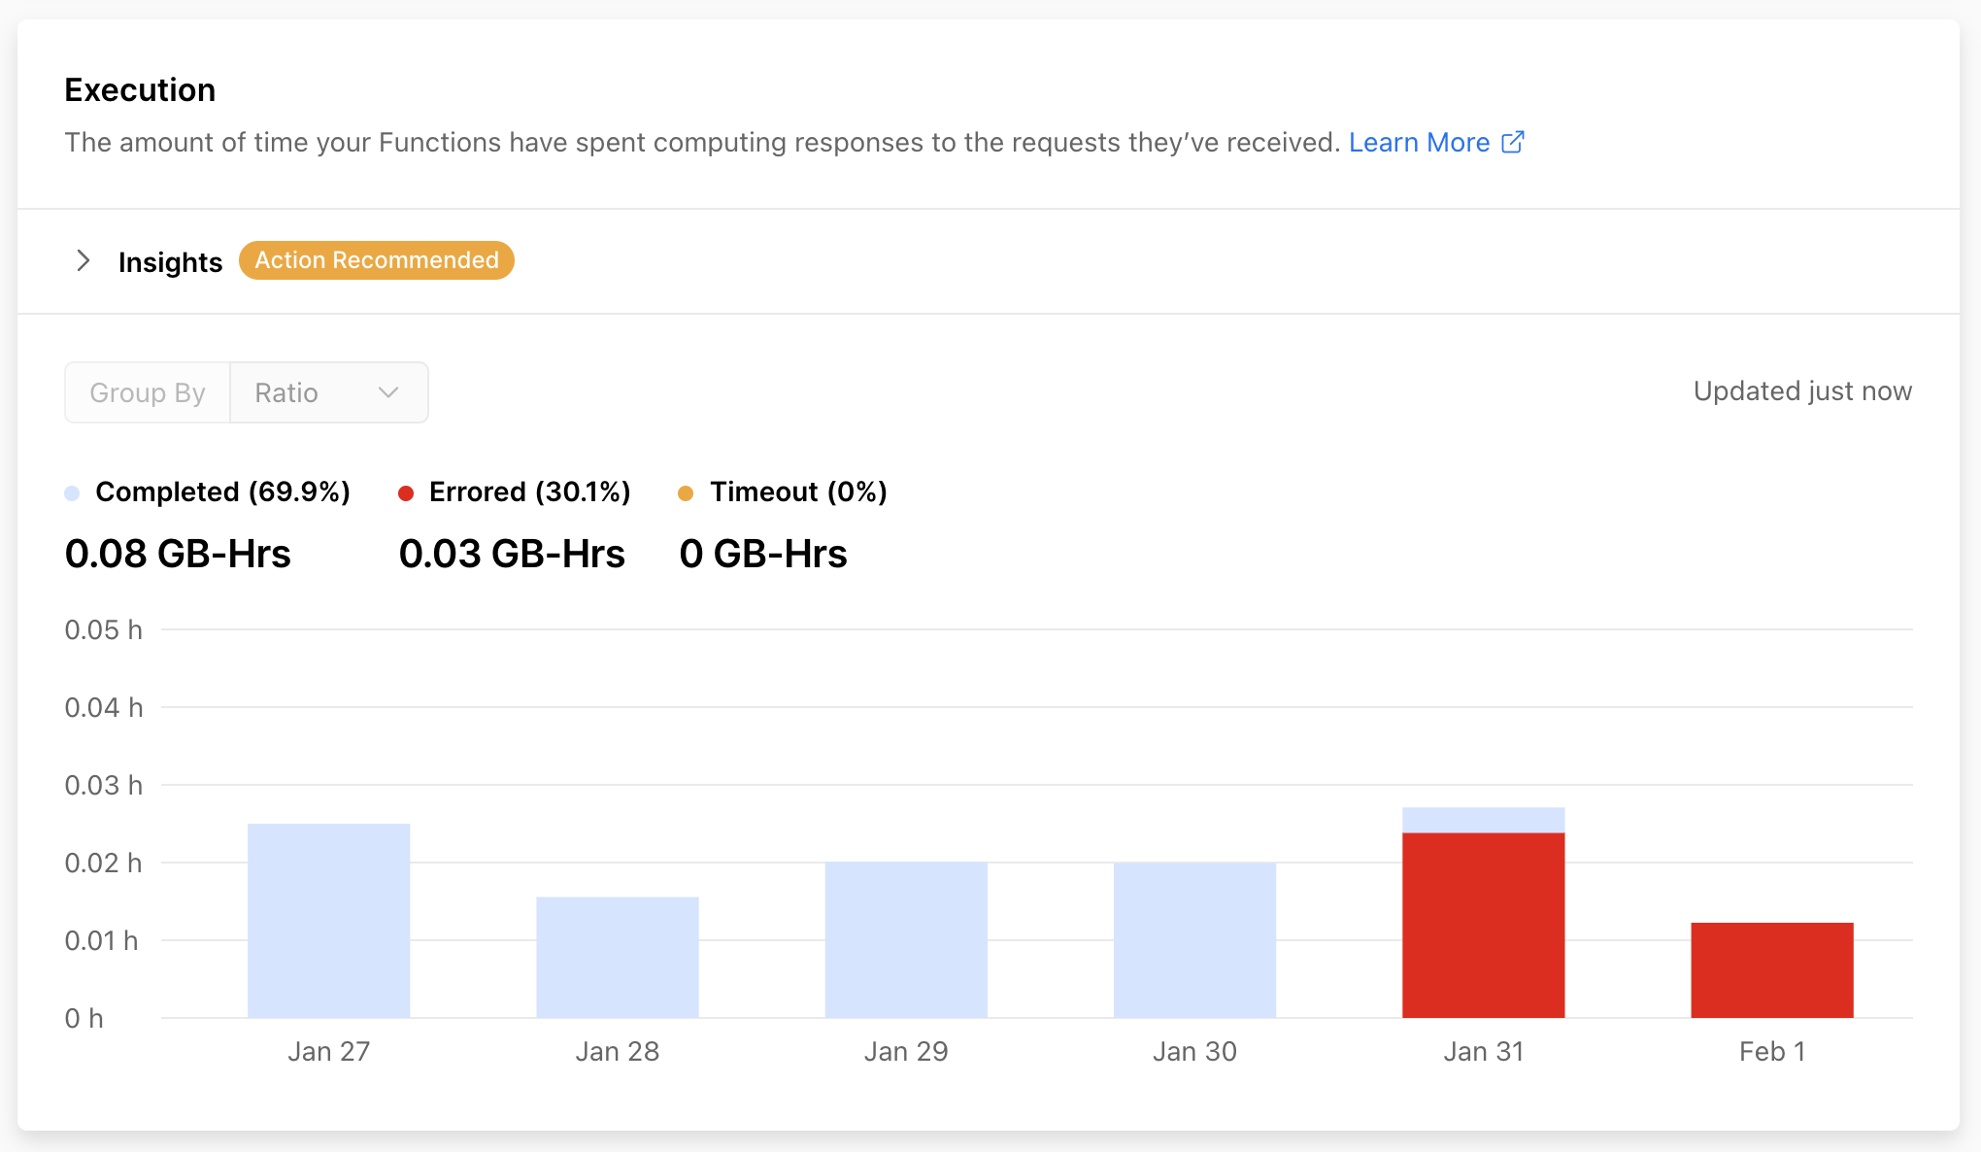This screenshot has height=1152, width=1981.
Task: Click the Jan 29 completed bar
Action: (x=906, y=939)
